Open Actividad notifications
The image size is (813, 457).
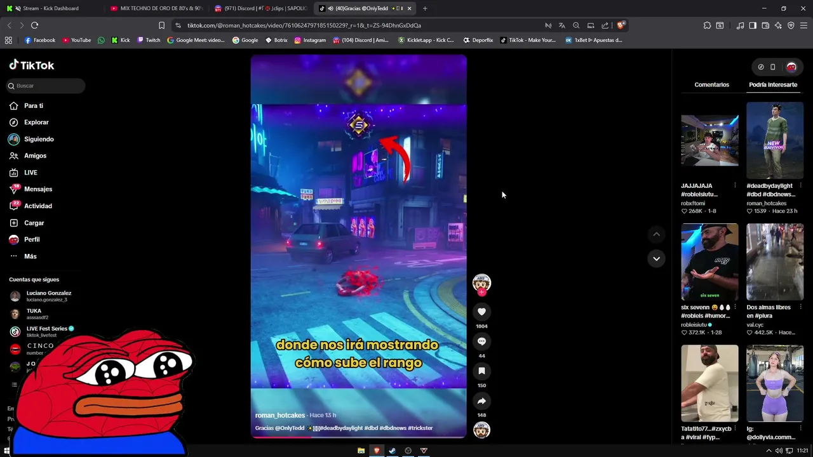30,206
